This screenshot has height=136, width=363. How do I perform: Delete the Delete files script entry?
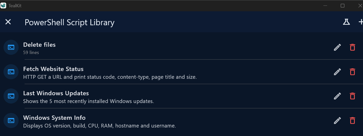(x=352, y=47)
